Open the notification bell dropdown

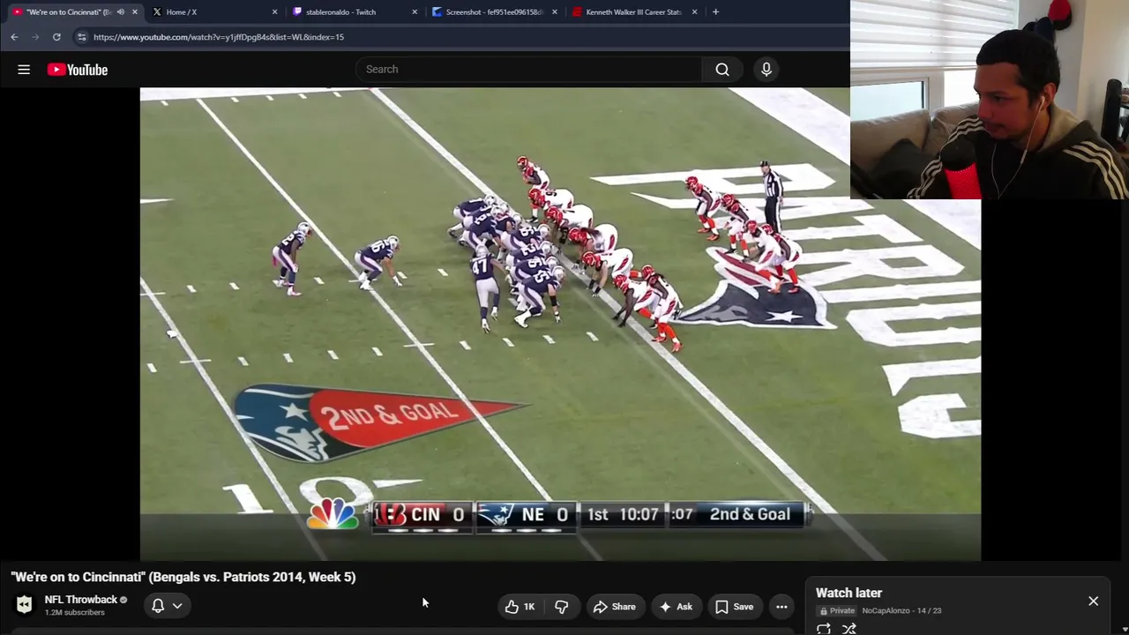(167, 606)
